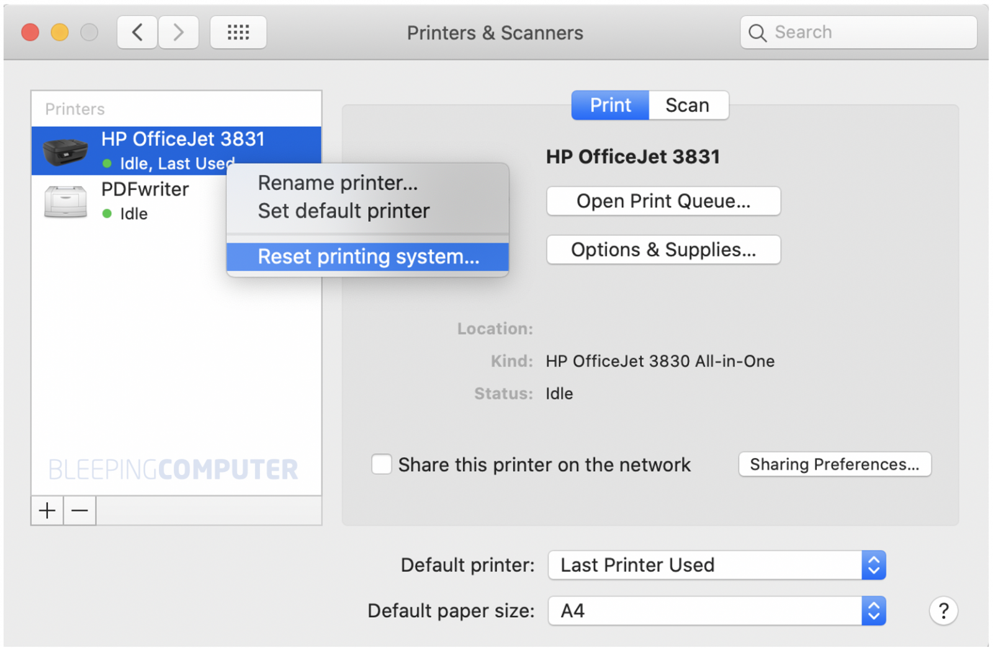The image size is (993, 648).
Task: Select PDFwriter in the printers list
Action: click(x=176, y=201)
